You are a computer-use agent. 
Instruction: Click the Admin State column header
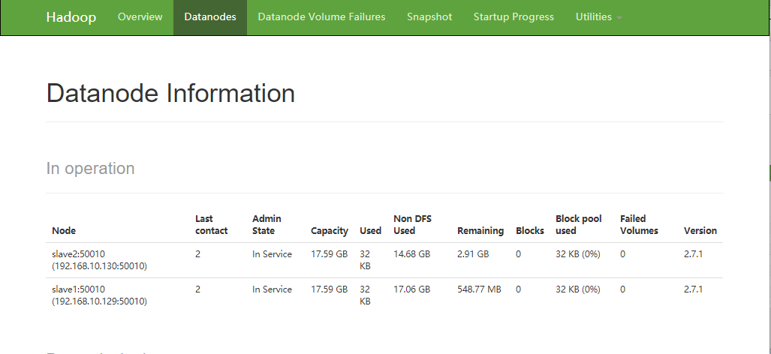[267, 225]
